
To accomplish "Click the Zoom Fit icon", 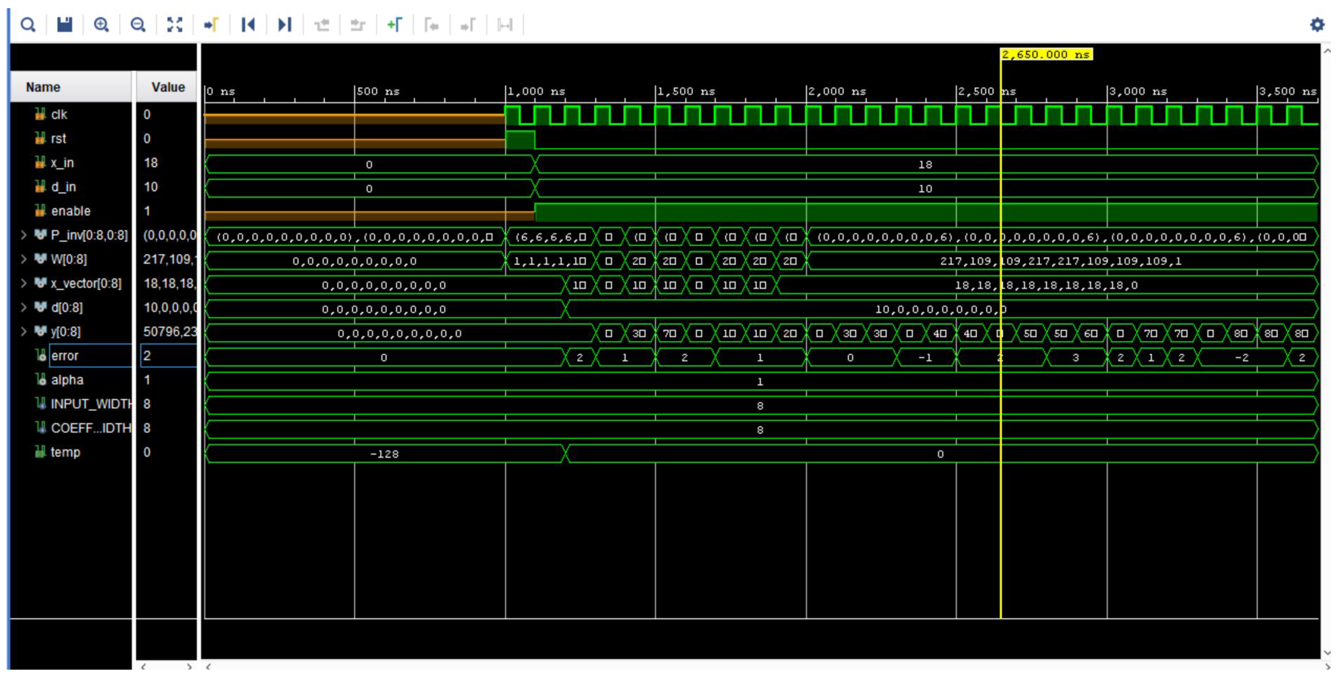I will click(x=175, y=24).
